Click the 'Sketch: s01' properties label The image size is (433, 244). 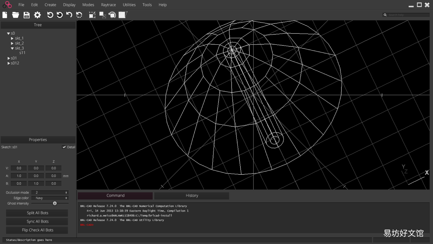point(9,147)
